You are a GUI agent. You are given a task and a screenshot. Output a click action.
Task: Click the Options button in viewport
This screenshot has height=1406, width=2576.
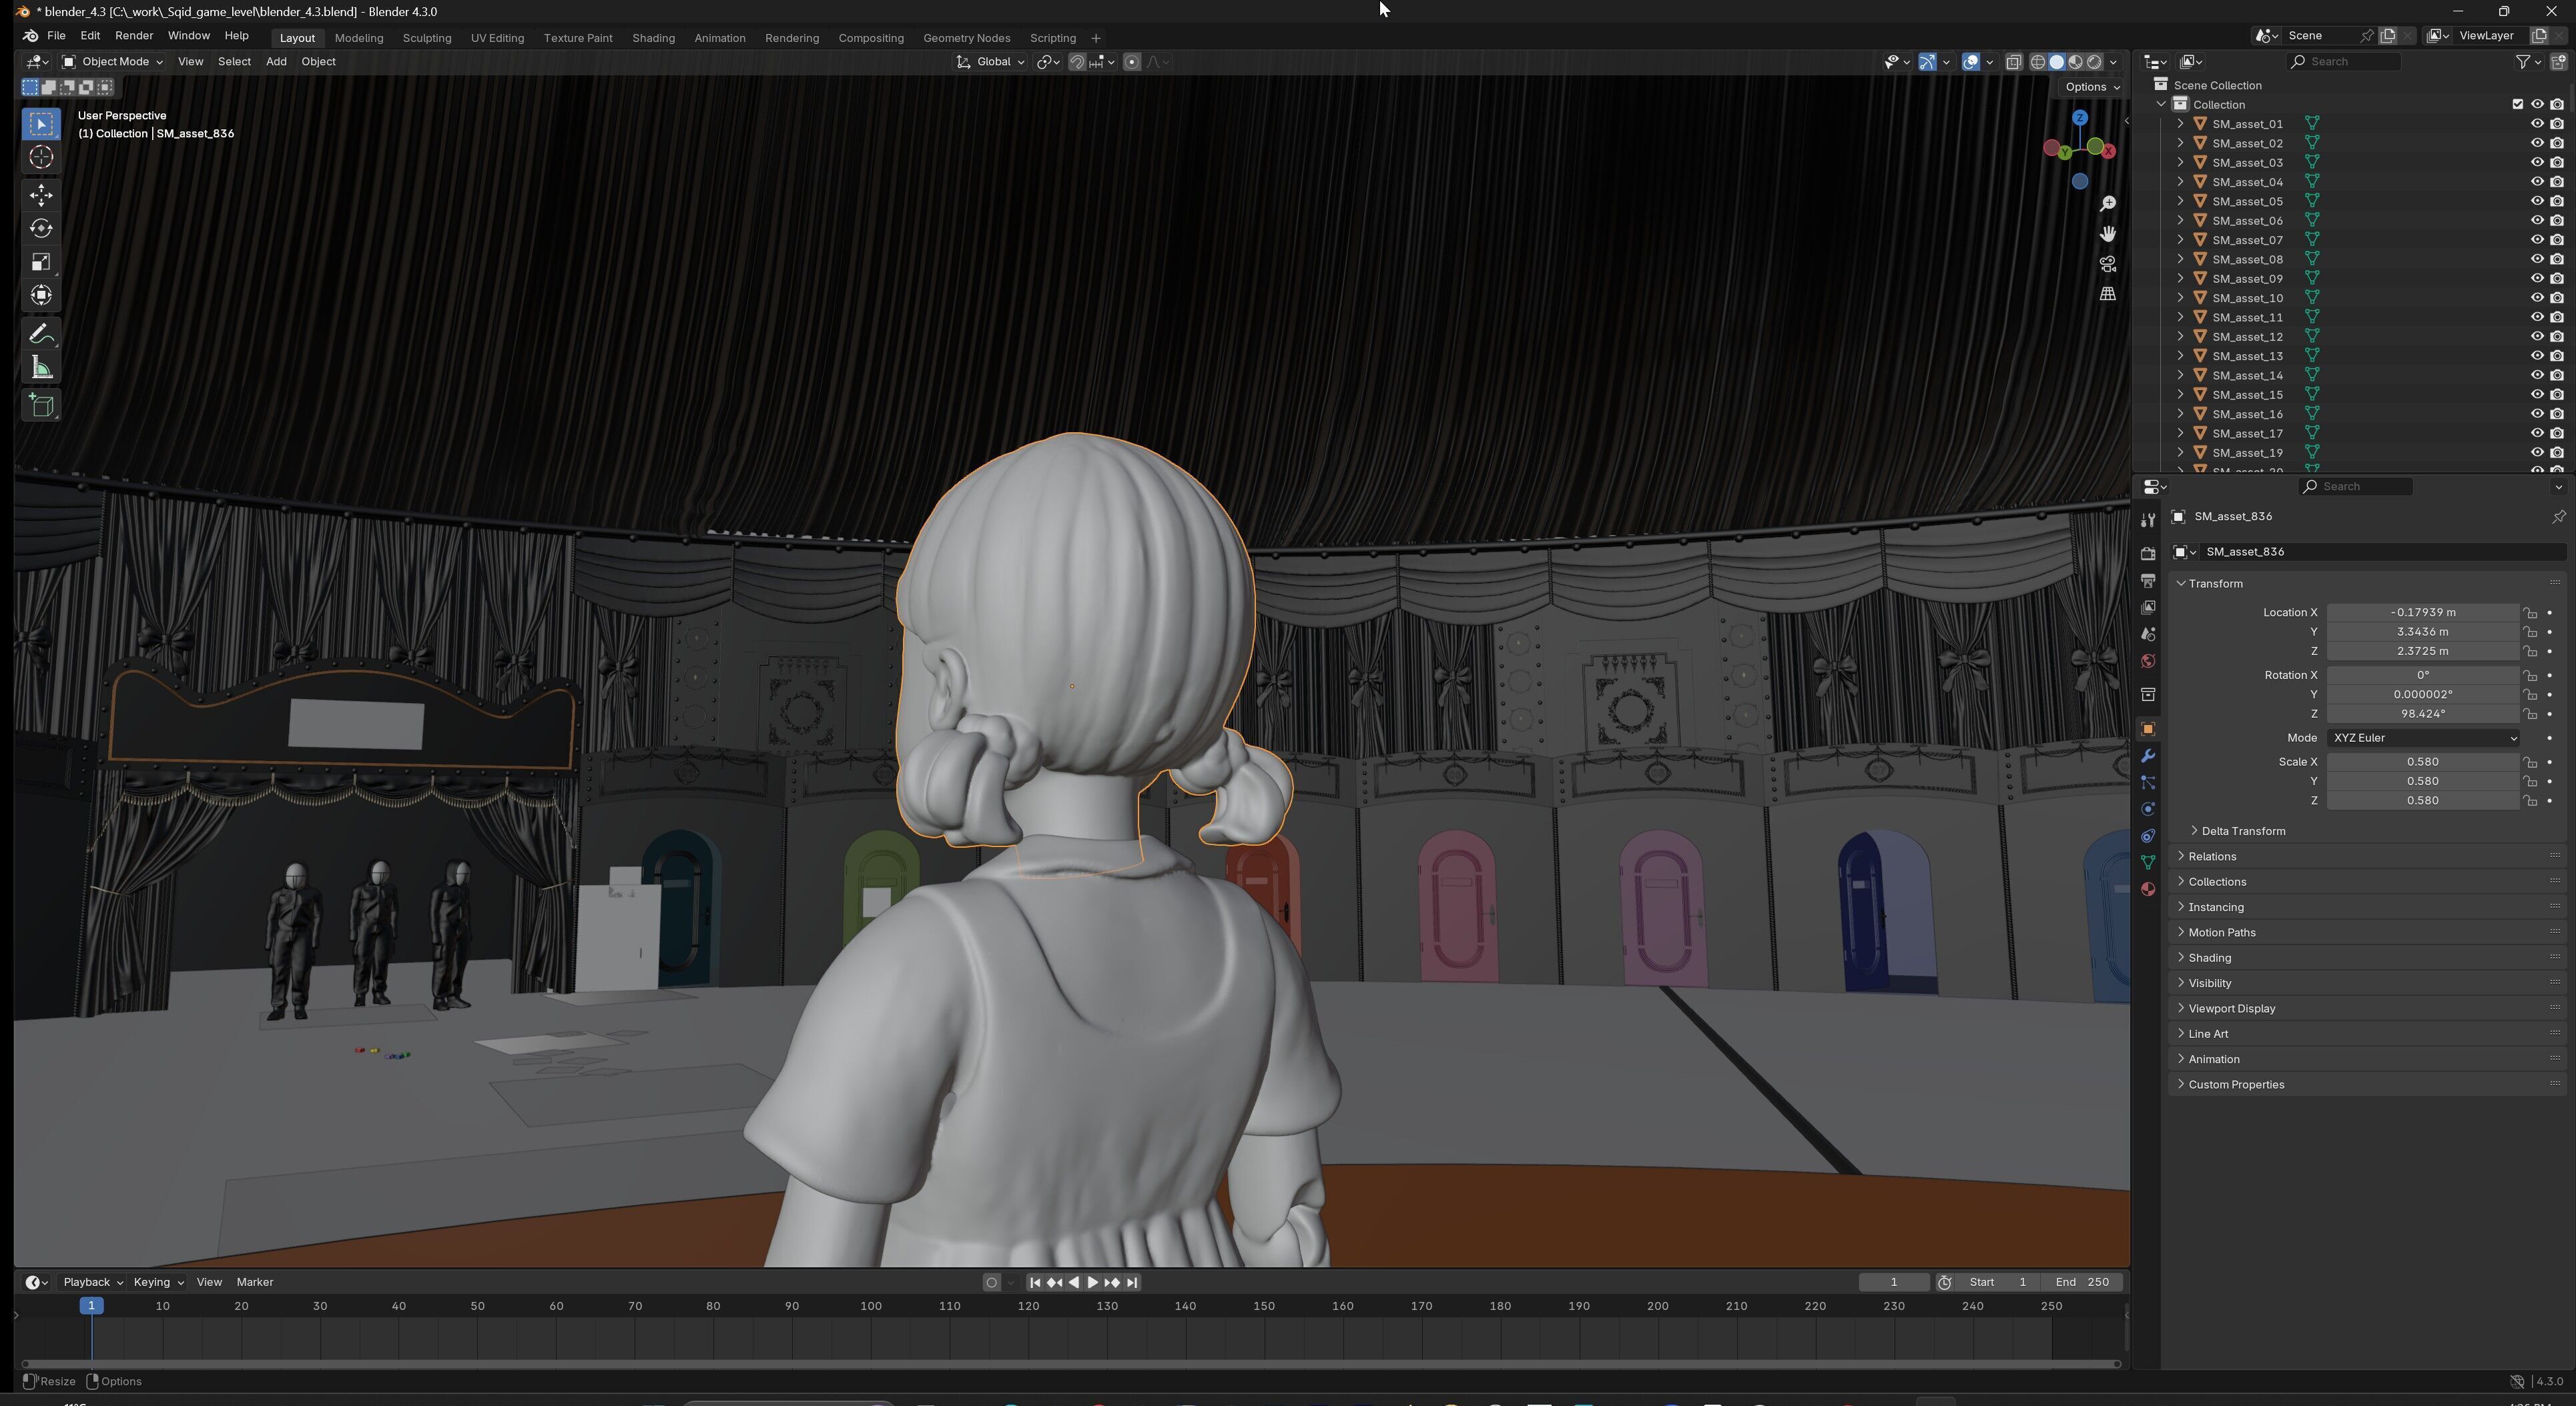2092,87
